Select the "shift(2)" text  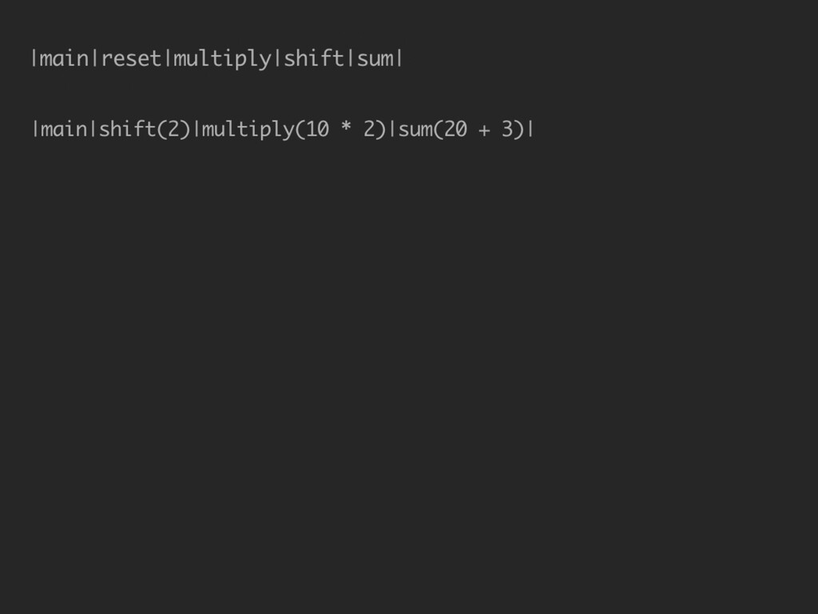coord(145,129)
